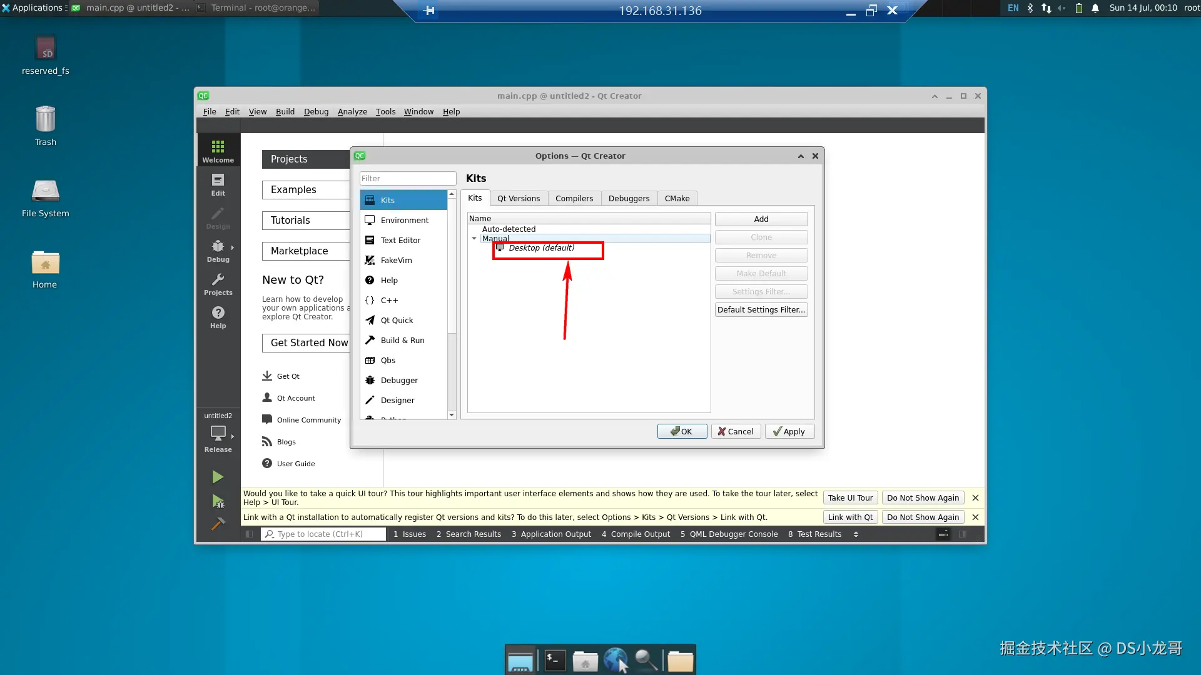
Task: Click the Welcome mode icon in sidebar
Action: (x=218, y=151)
